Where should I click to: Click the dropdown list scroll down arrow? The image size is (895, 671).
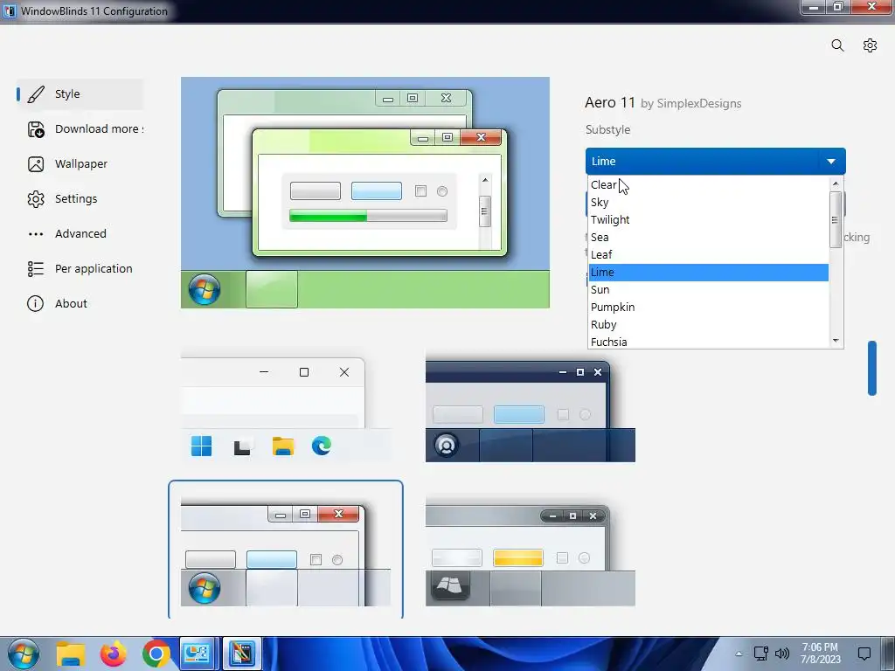[x=836, y=341]
